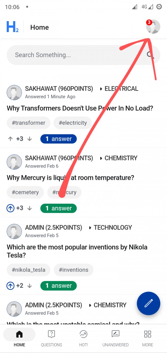Tap the Home tab icon
This screenshot has width=167, height=353.
(19, 334)
